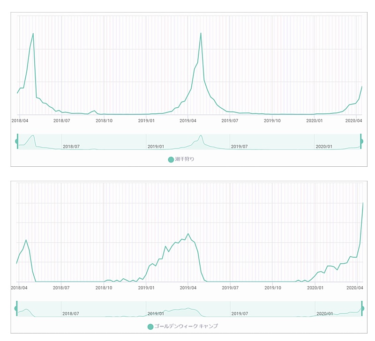Viewport: 375px width, 341px height.
Task: Click 2018/07 in the 潮干狩り range slider
Action: point(71,147)
